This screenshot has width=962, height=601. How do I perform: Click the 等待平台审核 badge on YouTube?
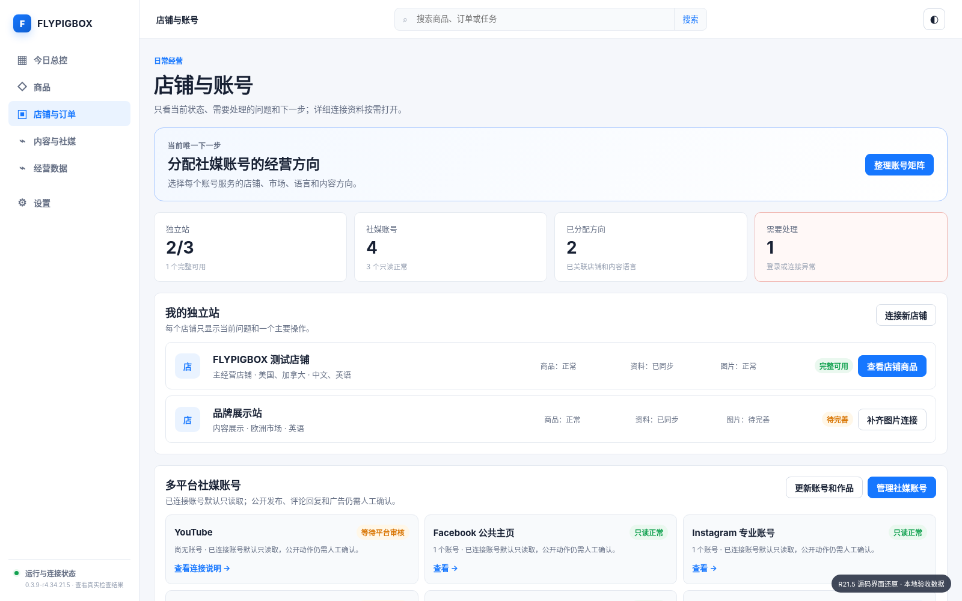coord(383,532)
